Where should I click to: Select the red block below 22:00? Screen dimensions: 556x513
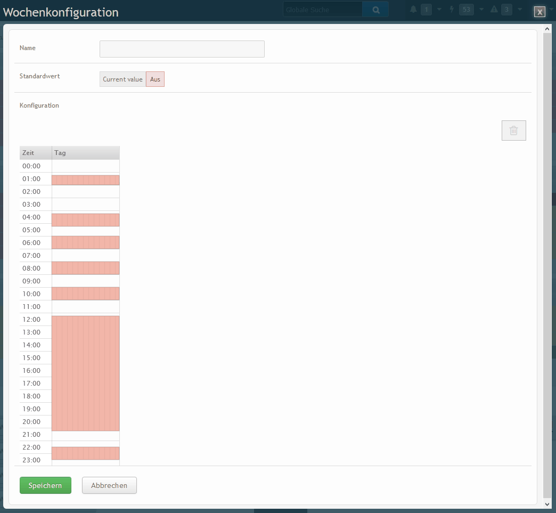click(x=85, y=453)
